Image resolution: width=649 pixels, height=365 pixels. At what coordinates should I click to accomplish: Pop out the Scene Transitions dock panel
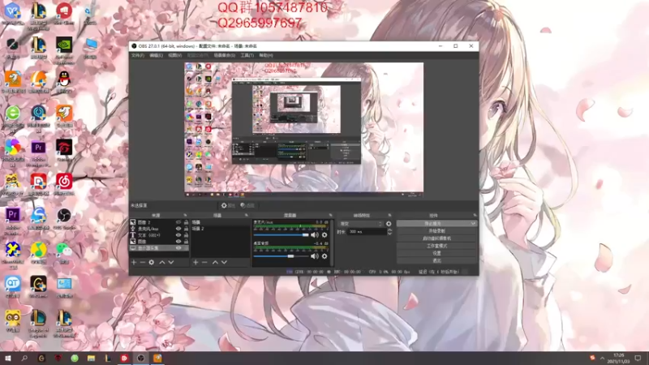coord(389,215)
